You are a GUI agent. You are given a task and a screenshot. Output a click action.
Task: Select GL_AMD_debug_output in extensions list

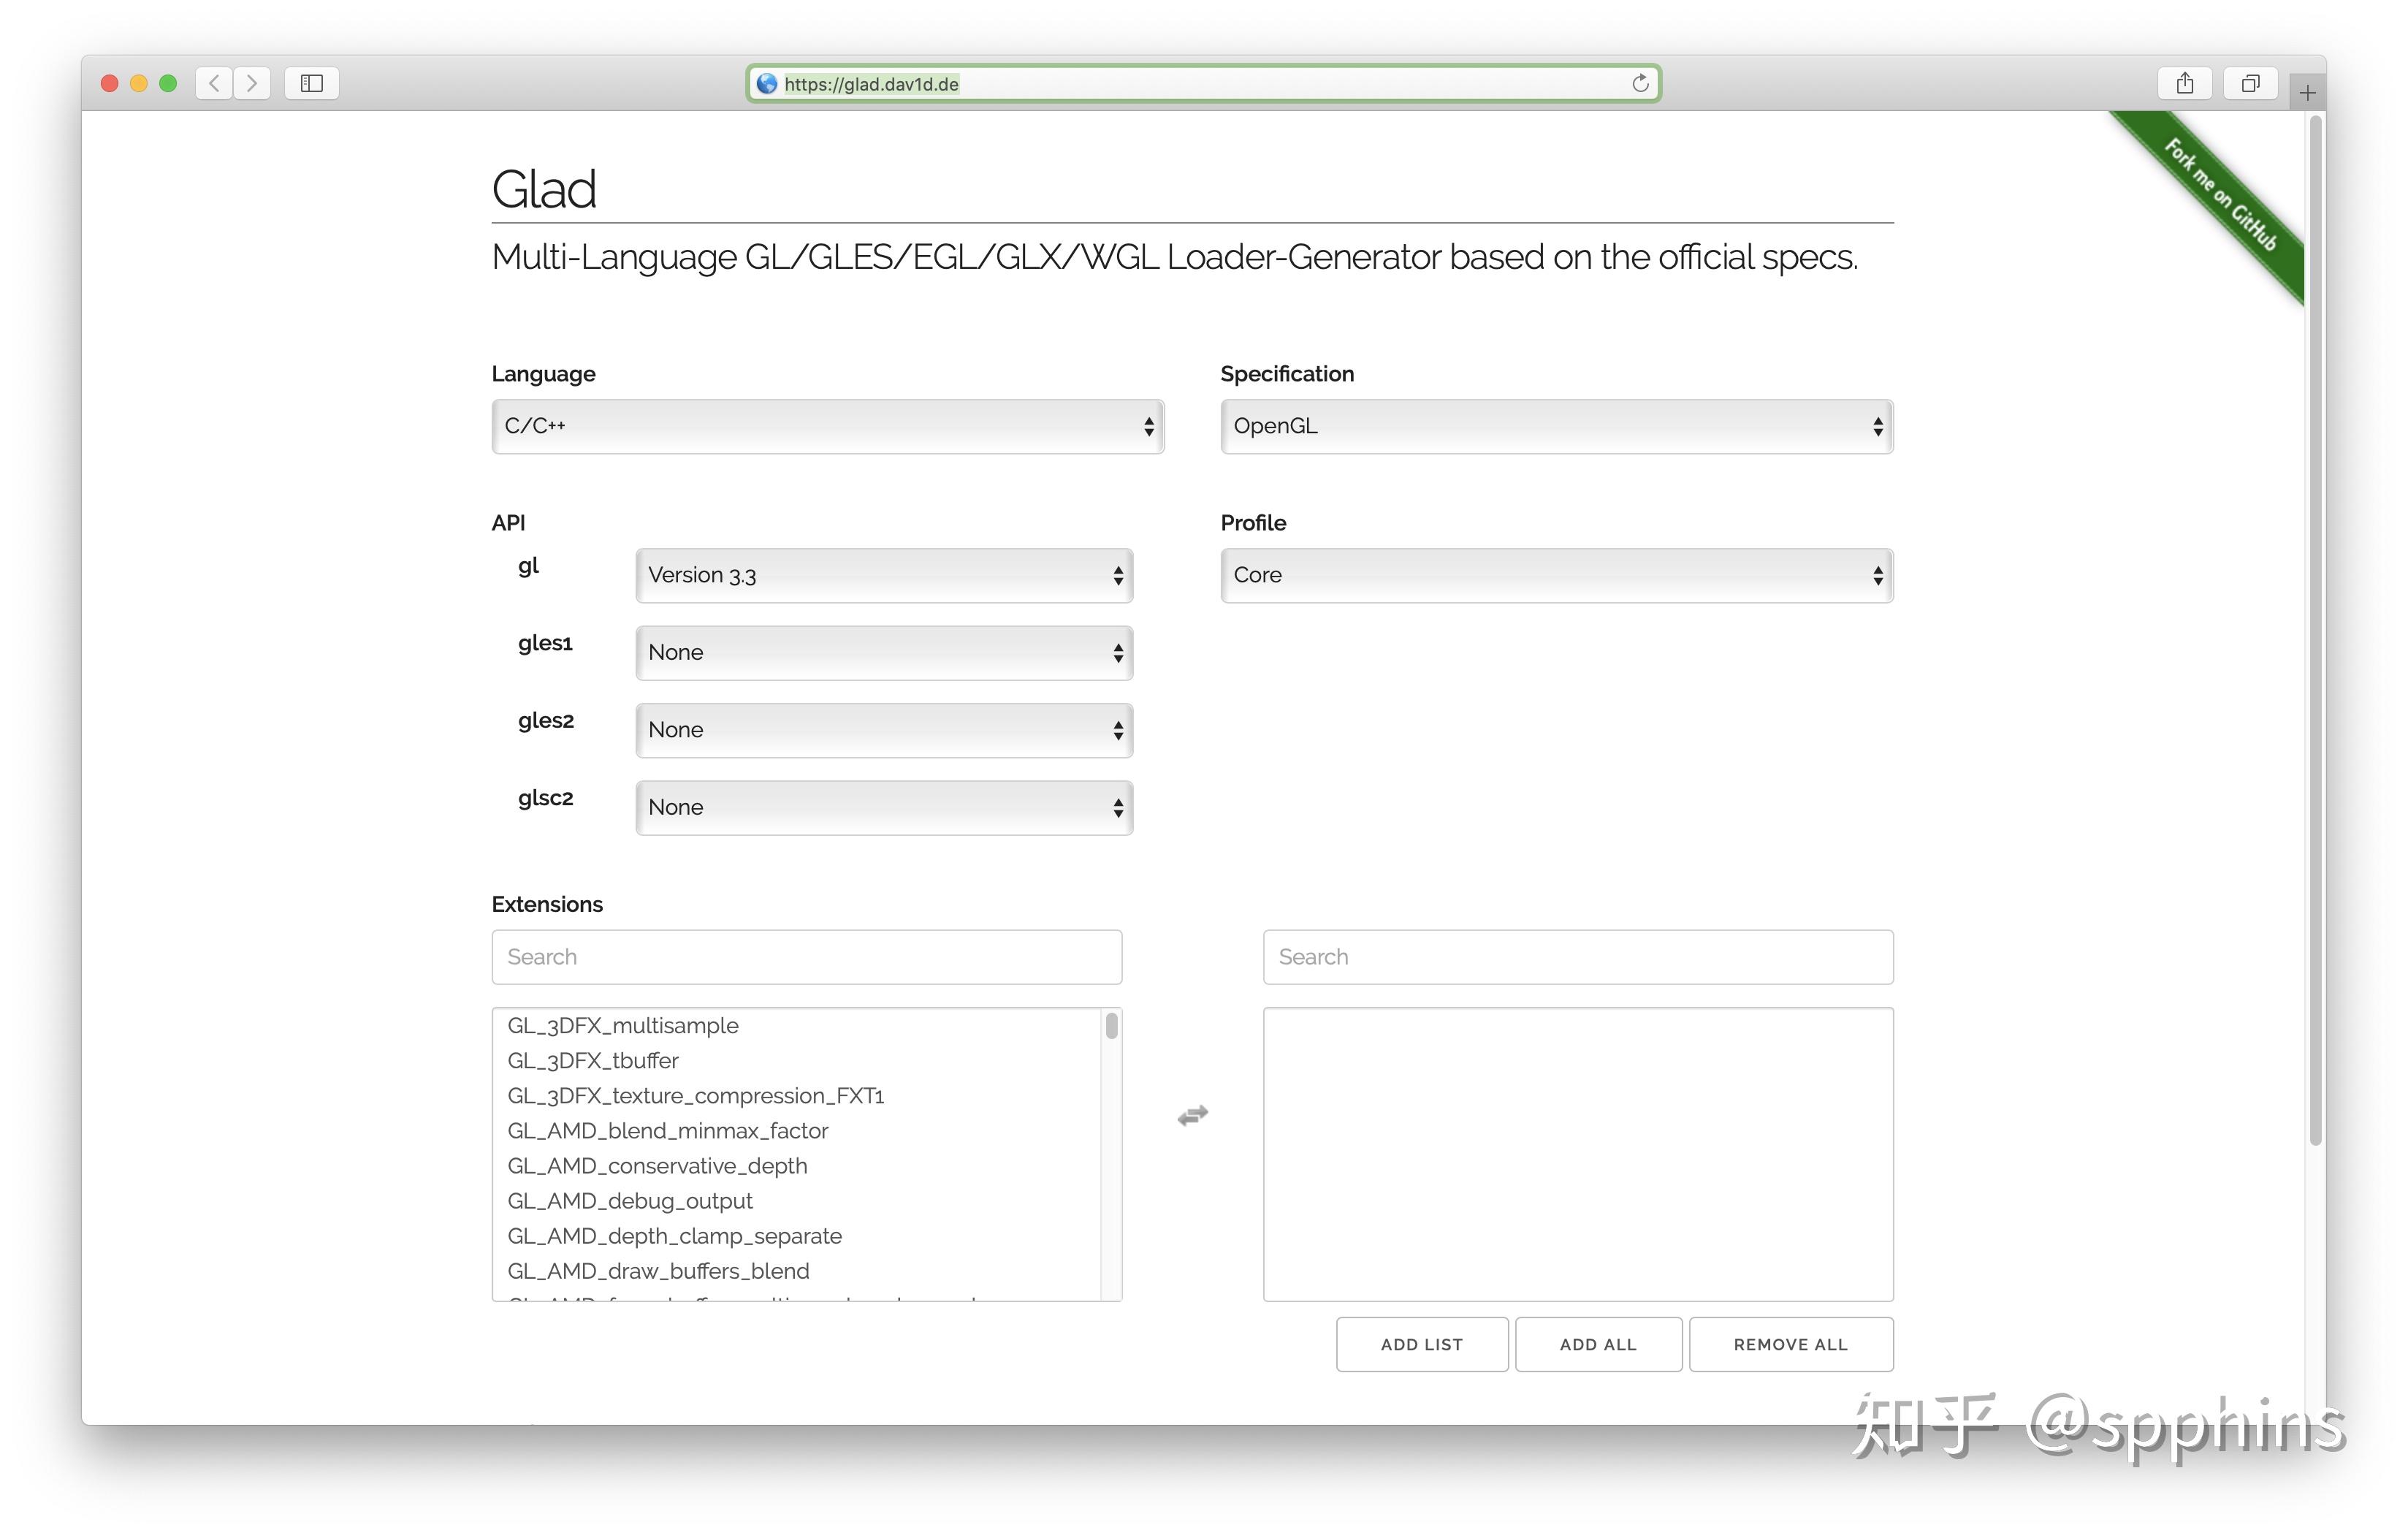coord(630,1200)
